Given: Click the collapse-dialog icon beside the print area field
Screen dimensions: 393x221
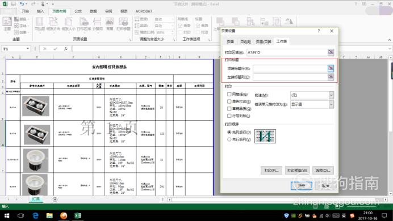Looking at the screenshot, I should pyautogui.click(x=331, y=52).
